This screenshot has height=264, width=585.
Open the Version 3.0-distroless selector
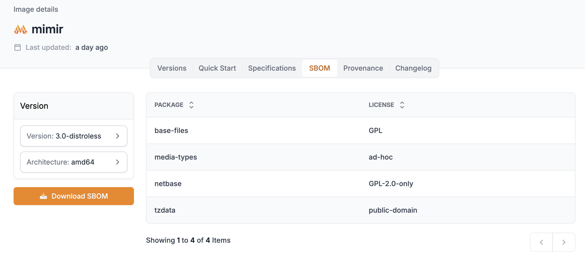[74, 136]
